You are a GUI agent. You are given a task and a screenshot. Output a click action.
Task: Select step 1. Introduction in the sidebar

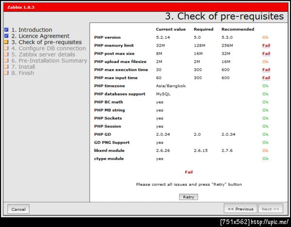click(x=32, y=30)
